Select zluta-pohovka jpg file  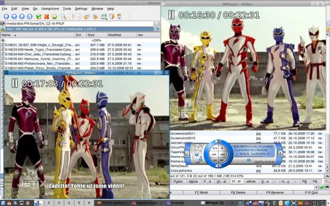[247, 171]
